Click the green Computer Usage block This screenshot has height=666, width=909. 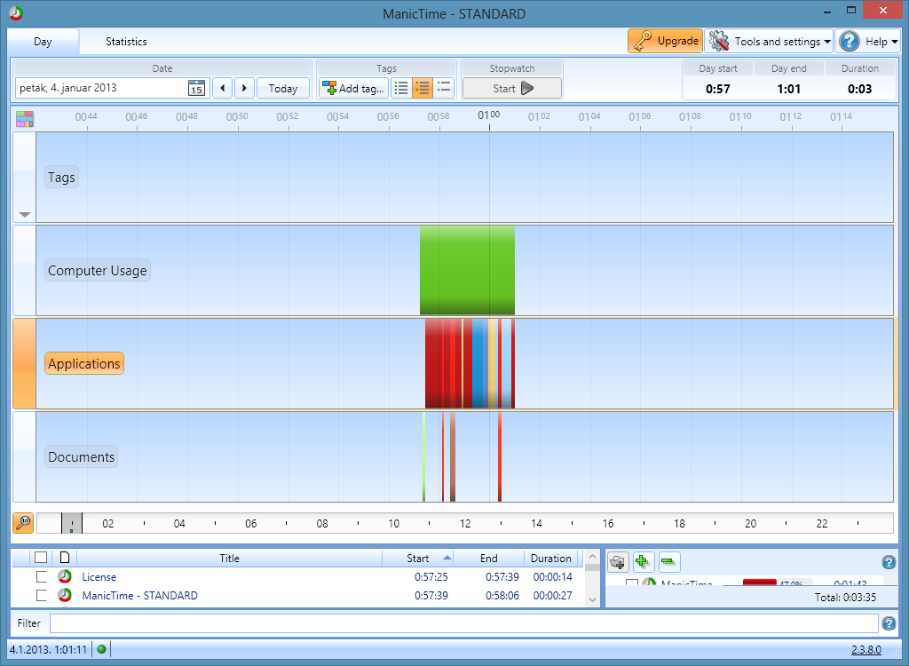[467, 270]
